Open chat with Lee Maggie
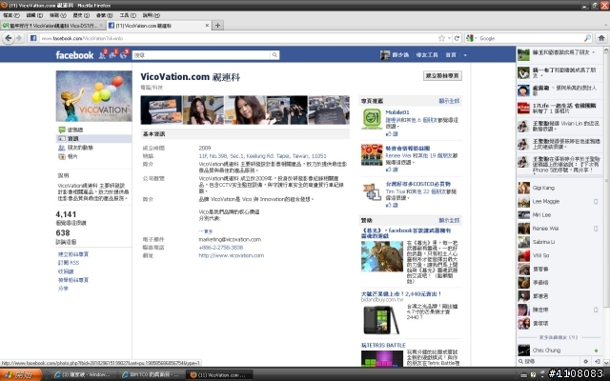Screen dimensions: 610x381 click(x=559, y=201)
